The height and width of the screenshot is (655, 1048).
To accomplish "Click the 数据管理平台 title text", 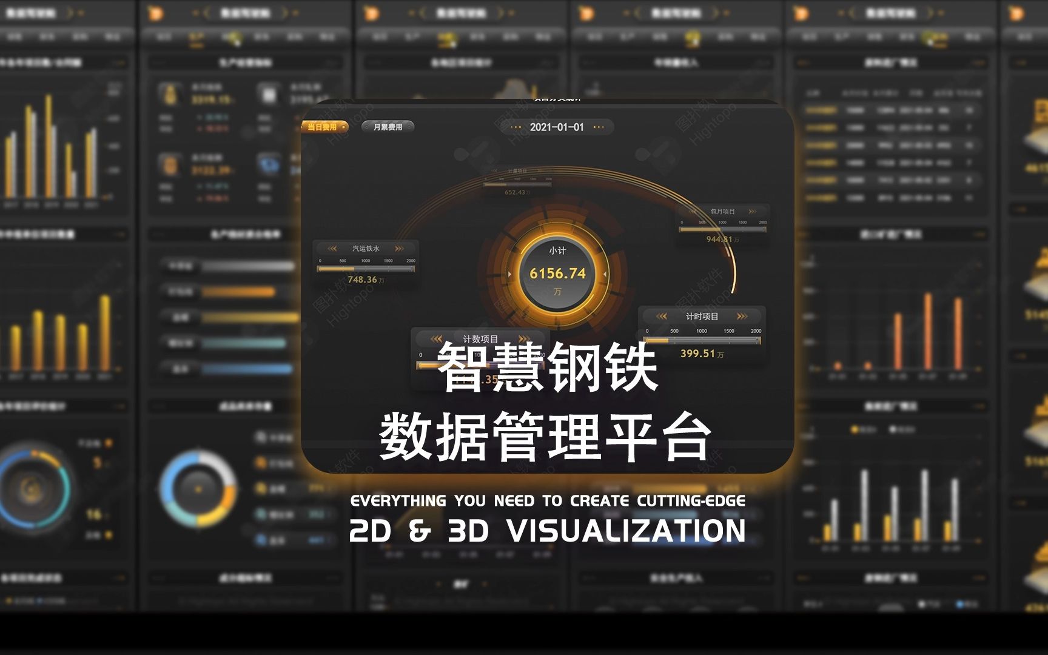I will coord(546,437).
